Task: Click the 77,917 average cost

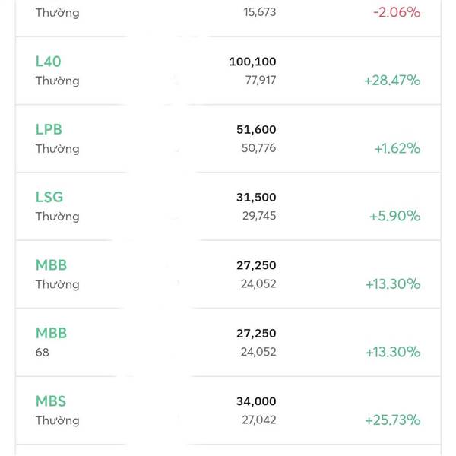Action: tap(261, 81)
